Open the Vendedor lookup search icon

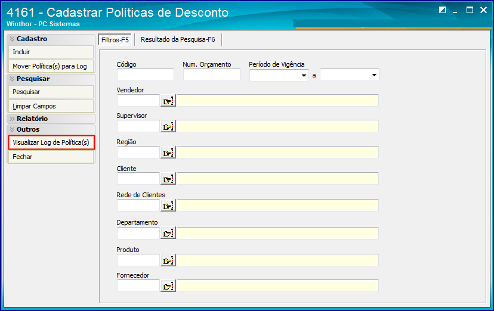[x=168, y=101]
